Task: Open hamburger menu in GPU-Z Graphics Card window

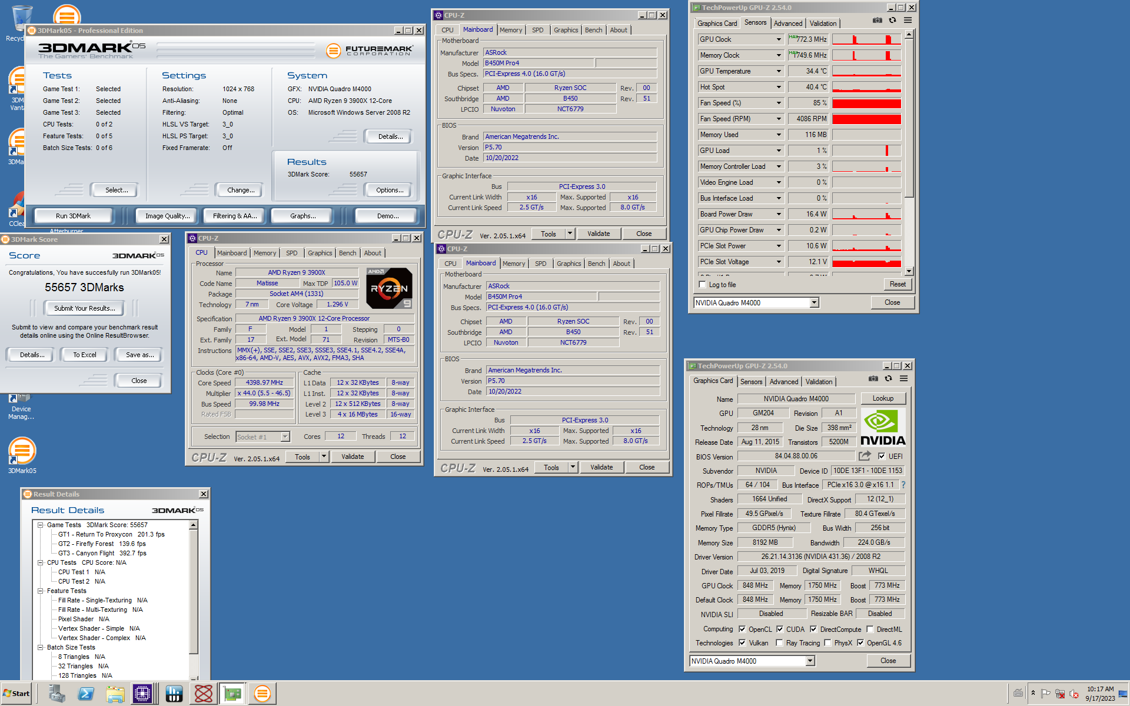Action: 903,378
